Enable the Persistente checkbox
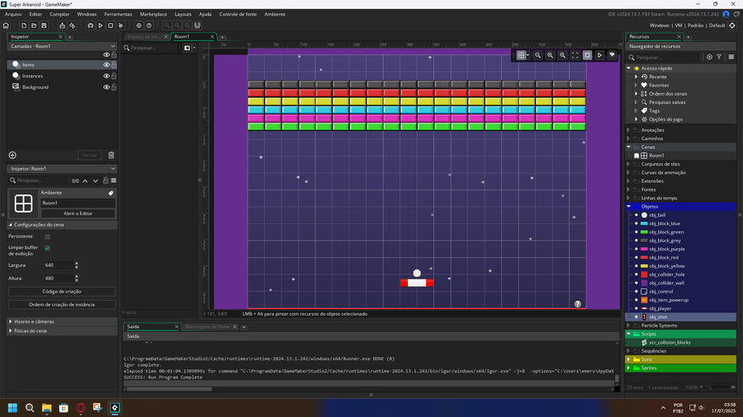The image size is (743, 417). (47, 237)
